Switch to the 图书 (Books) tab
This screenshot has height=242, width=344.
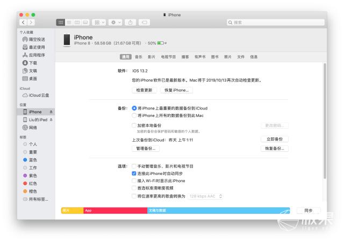click(214, 57)
